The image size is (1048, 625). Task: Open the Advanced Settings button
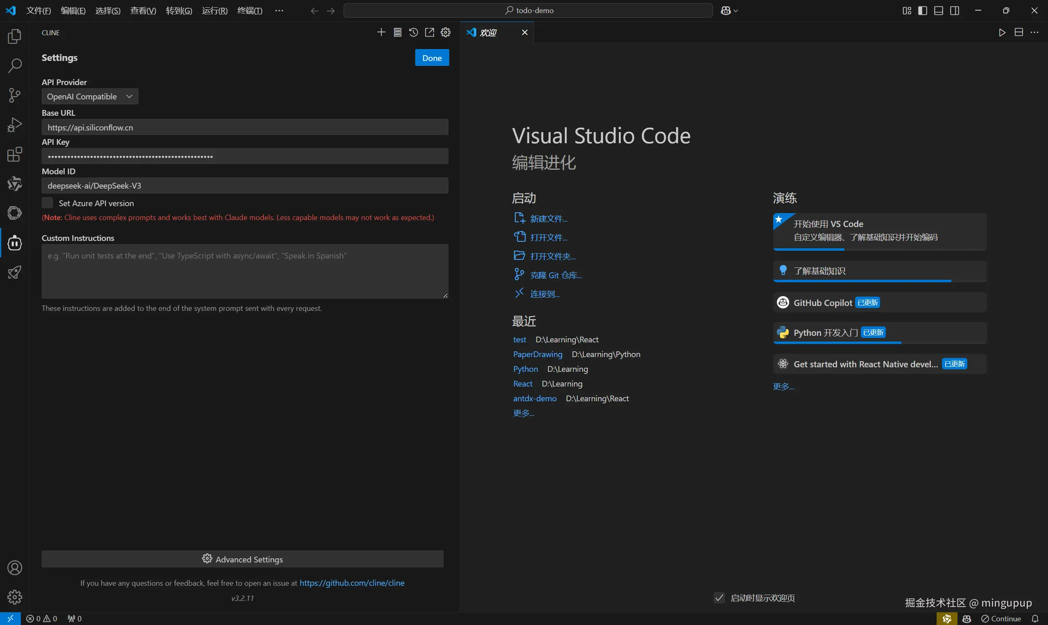coord(242,559)
